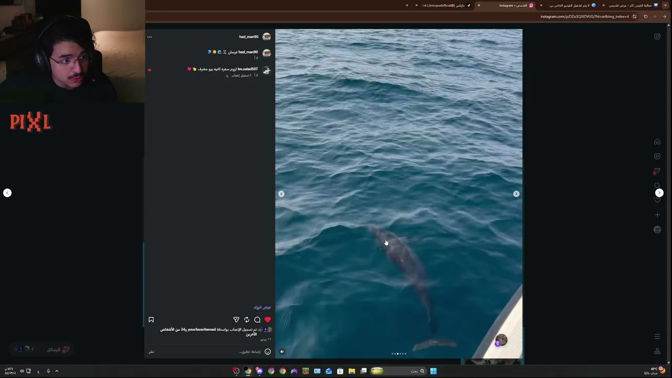
Task: Repost using the circular arrows icon
Action: pyautogui.click(x=247, y=320)
